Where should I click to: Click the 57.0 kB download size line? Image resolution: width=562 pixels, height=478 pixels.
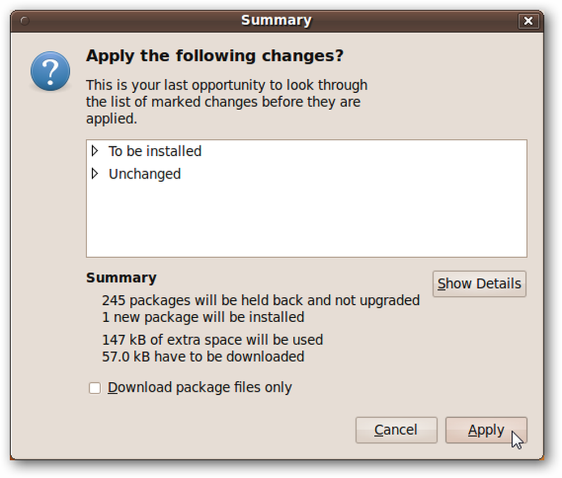point(203,357)
